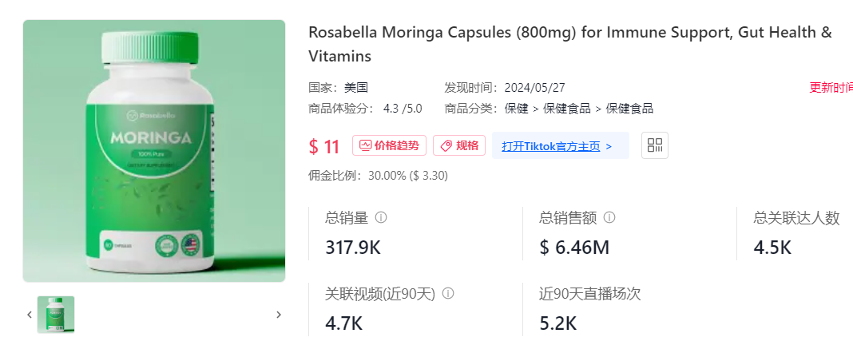This screenshot has height=353, width=853.
Task: Click the QR code icon
Action: click(655, 145)
